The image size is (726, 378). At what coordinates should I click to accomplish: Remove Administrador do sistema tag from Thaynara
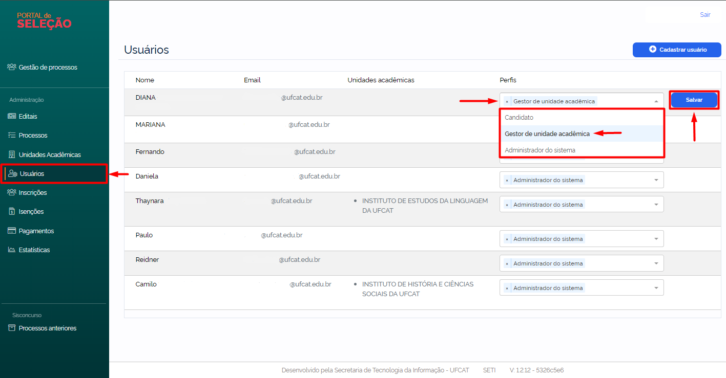click(507, 205)
